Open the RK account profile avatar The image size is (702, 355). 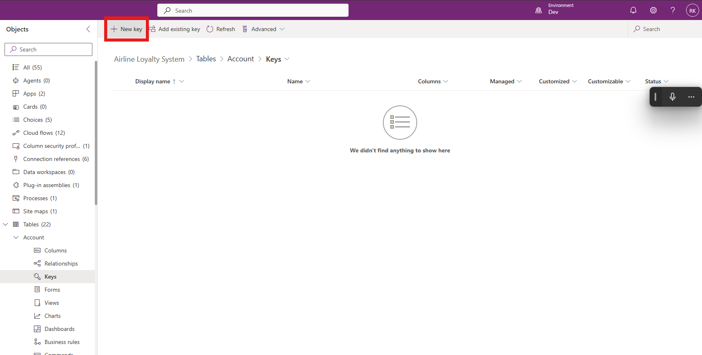(x=692, y=11)
